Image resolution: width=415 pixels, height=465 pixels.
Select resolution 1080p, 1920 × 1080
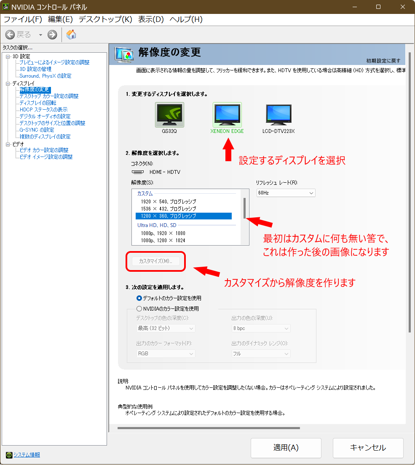pyautogui.click(x=184, y=233)
